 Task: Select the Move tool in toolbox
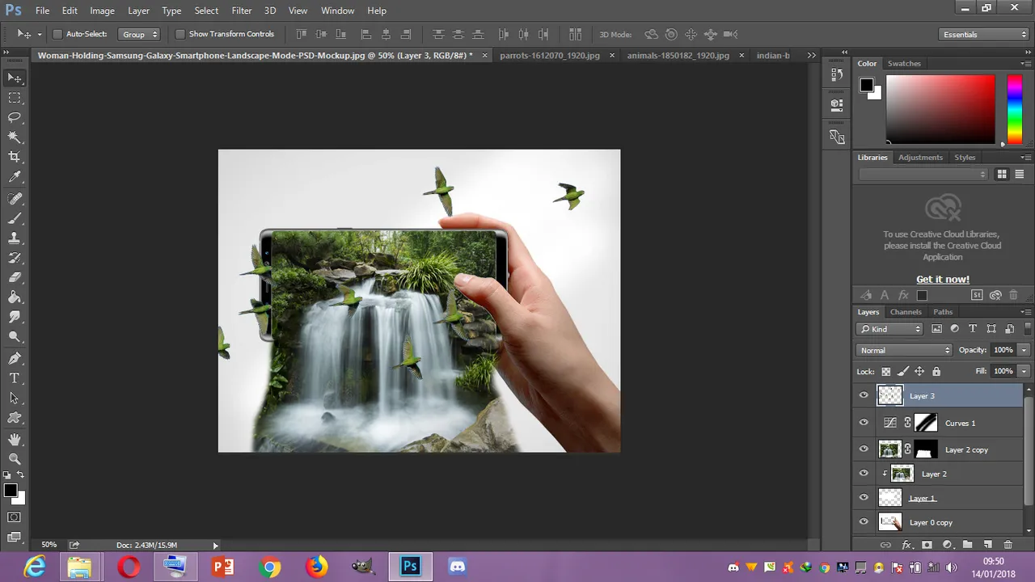[x=15, y=78]
